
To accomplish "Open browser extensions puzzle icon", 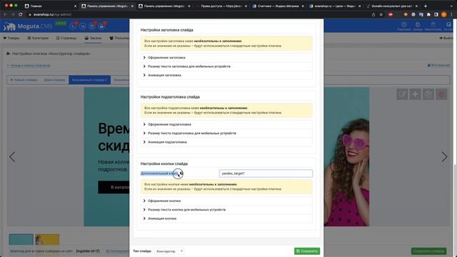I will [428, 14].
